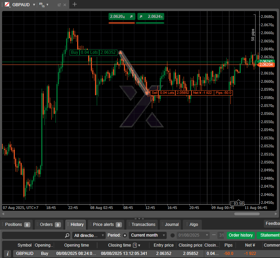This screenshot has height=258, width=280.
Task: Click the magnifier search icon
Action: (67, 235)
